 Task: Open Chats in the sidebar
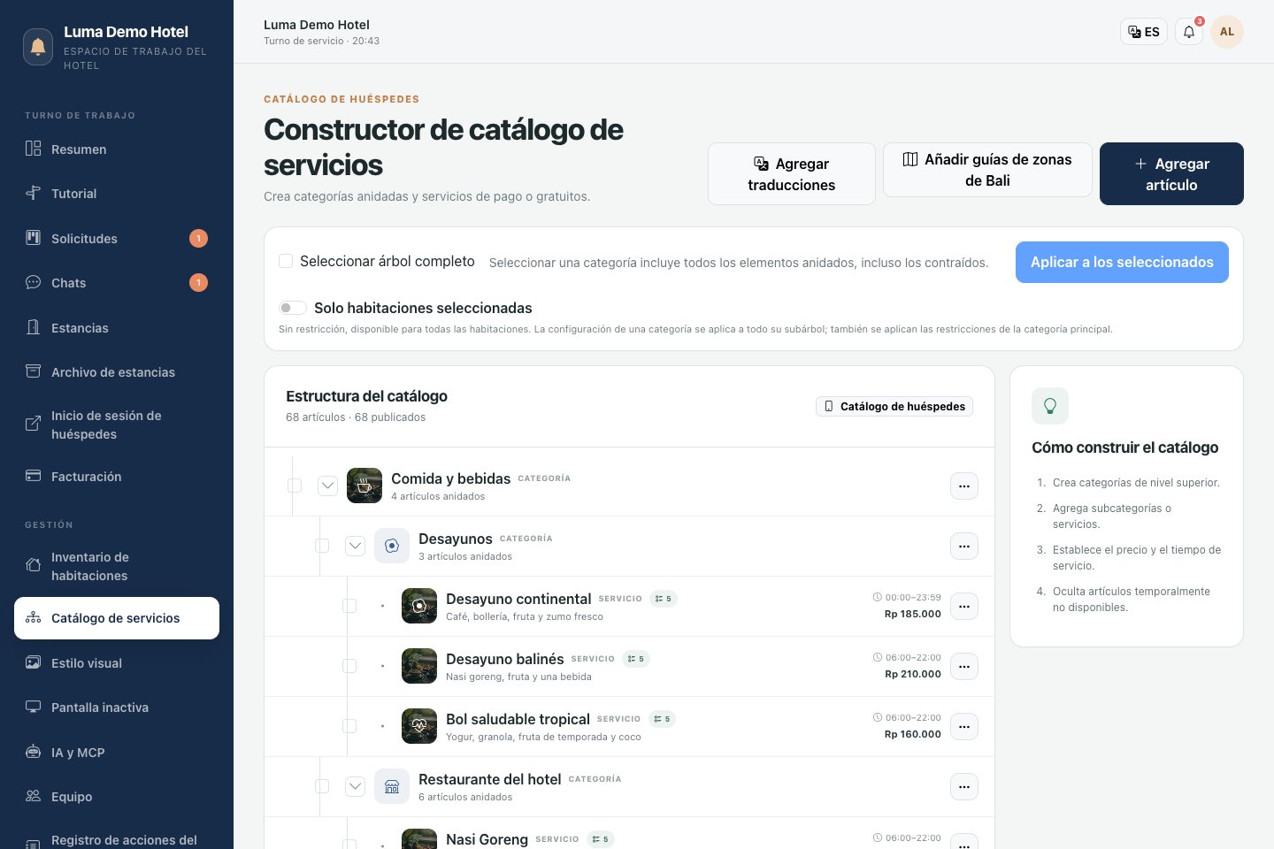point(117,283)
